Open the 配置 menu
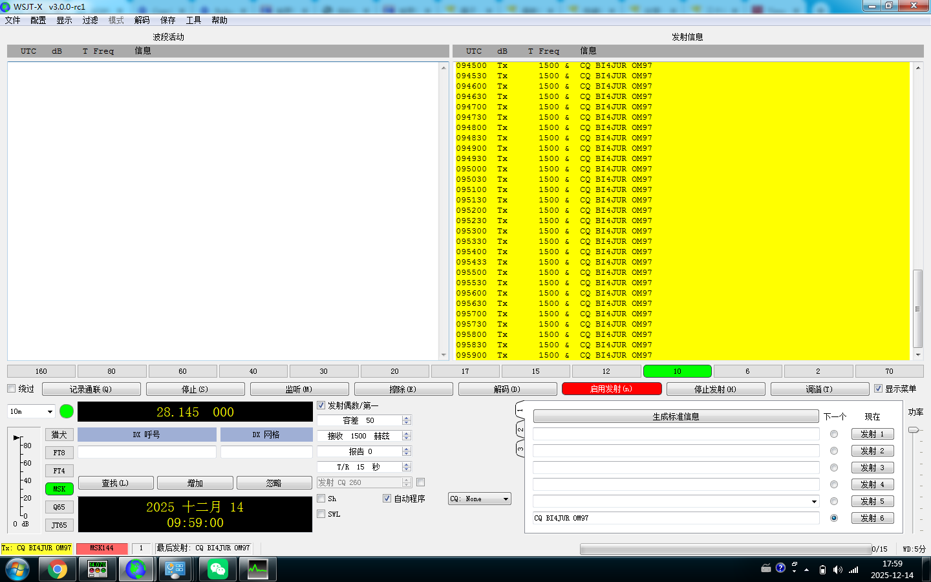931x582 pixels. 38,20
